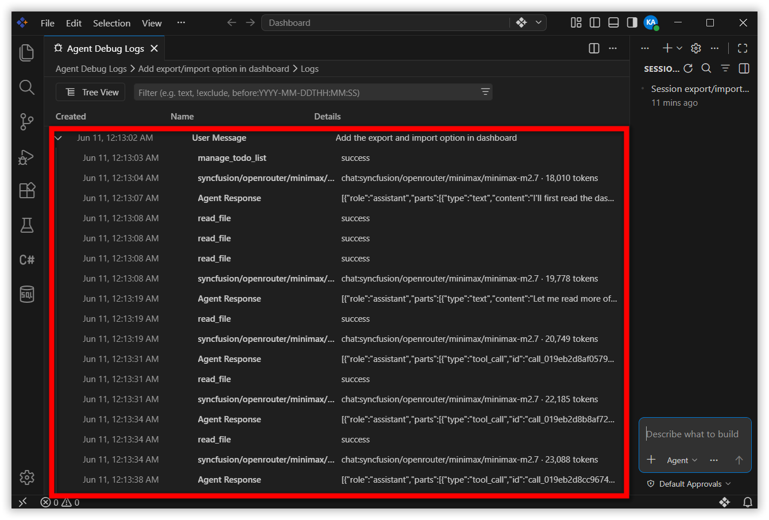Send the chat message arrow
The image size is (769, 520).
(739, 460)
